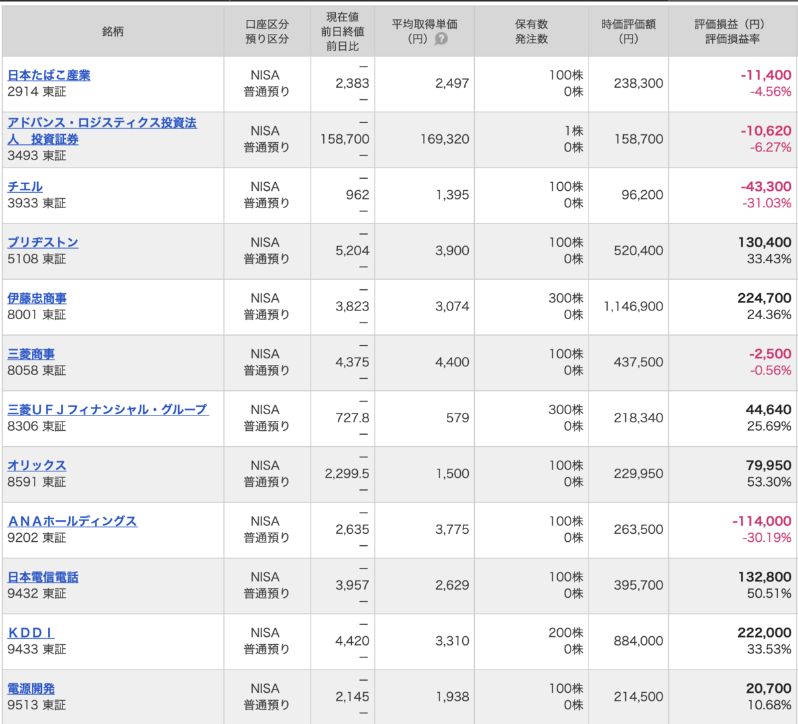
Task: Click the 銘柄 column header
Action: pos(113,31)
